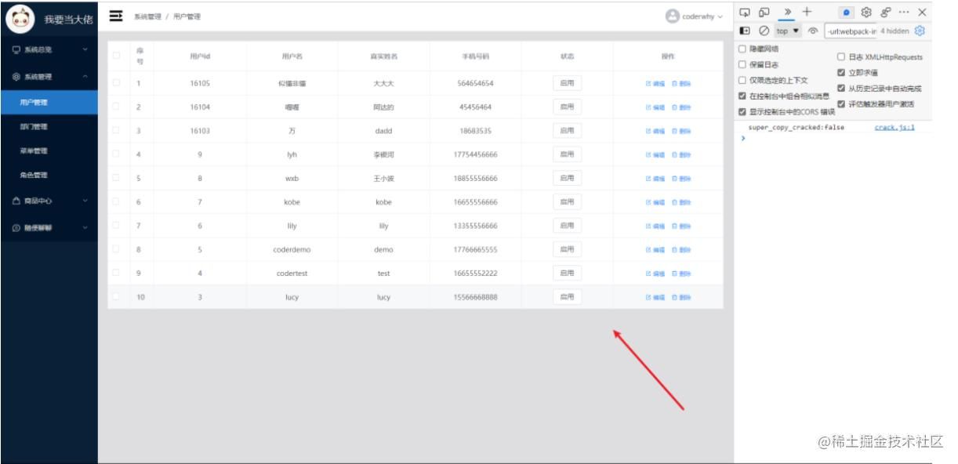Image resolution: width=958 pixels, height=464 pixels.
Task: Open 部门管理 in the sidebar
Action: 34,126
